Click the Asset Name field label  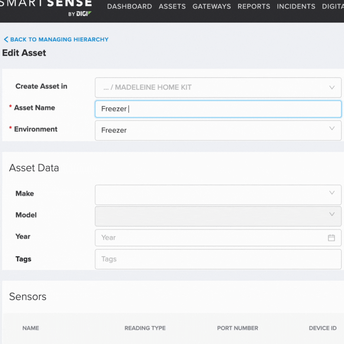pyautogui.click(x=35, y=108)
